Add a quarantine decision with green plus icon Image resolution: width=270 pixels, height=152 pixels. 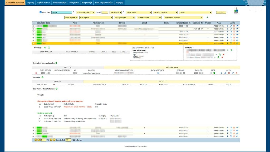56,63
